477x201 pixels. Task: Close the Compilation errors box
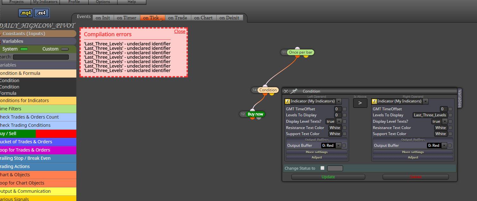click(180, 31)
